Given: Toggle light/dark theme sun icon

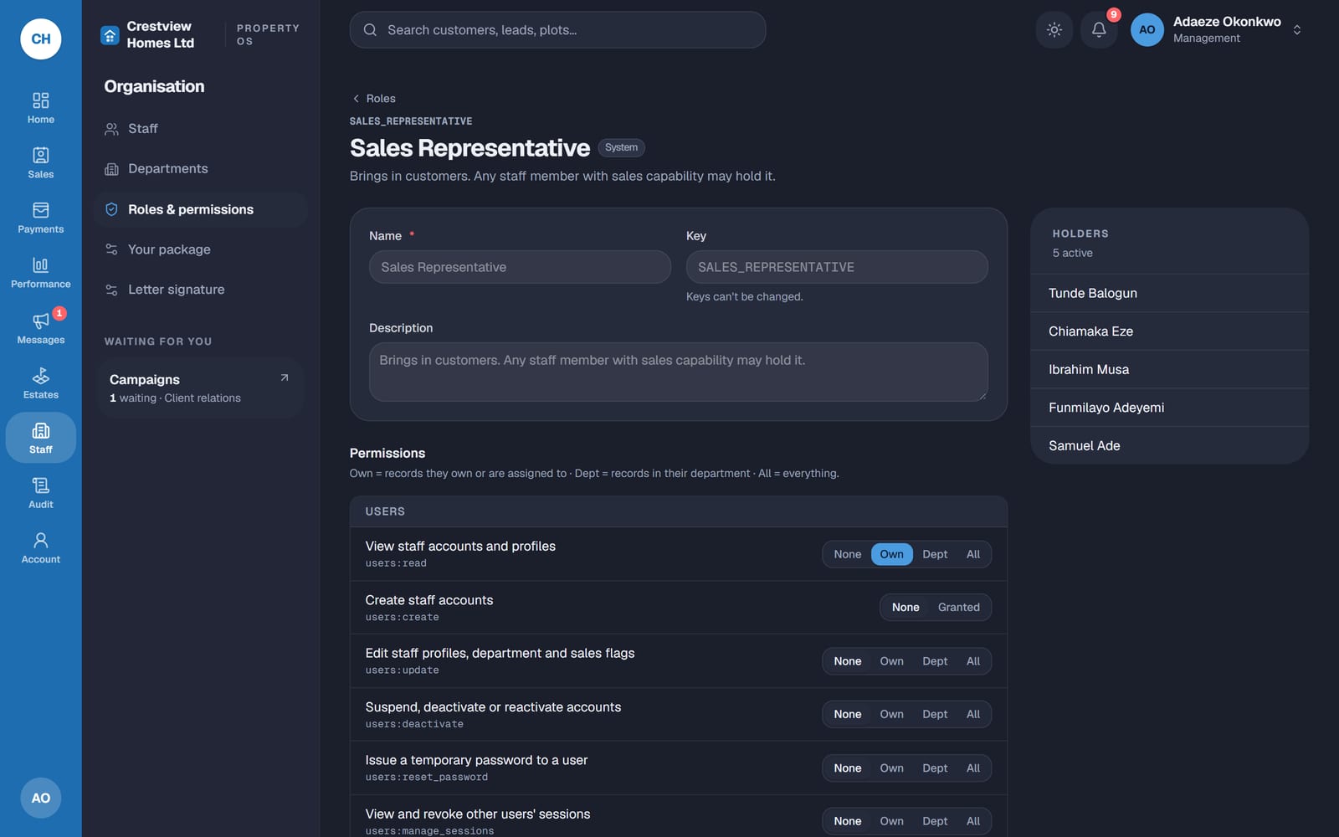Looking at the screenshot, I should click(1054, 30).
